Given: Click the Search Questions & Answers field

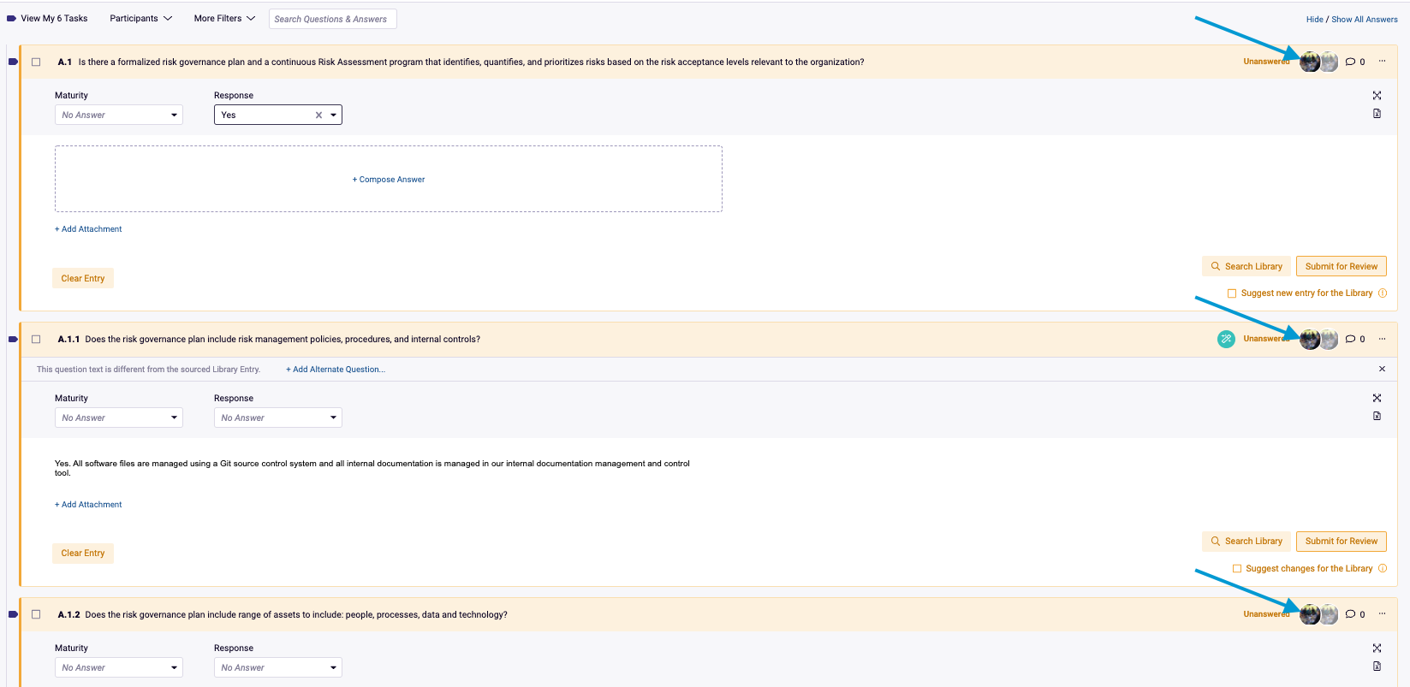Looking at the screenshot, I should point(332,19).
